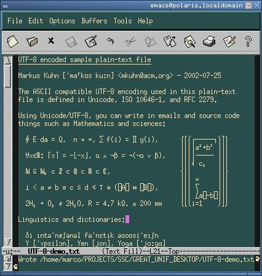
Task: Click the UTF-8-demo.txt buffer name in mode line
Action: [x=54, y=251]
